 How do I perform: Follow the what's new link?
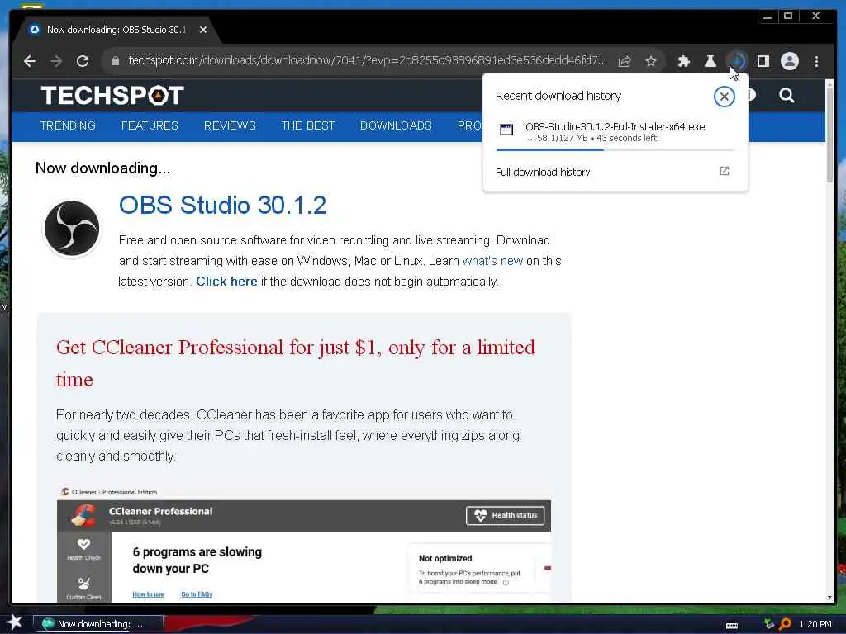tap(492, 261)
